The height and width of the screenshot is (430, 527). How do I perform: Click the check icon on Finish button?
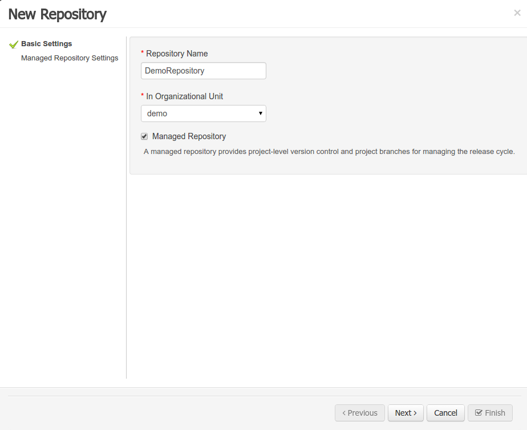point(479,413)
